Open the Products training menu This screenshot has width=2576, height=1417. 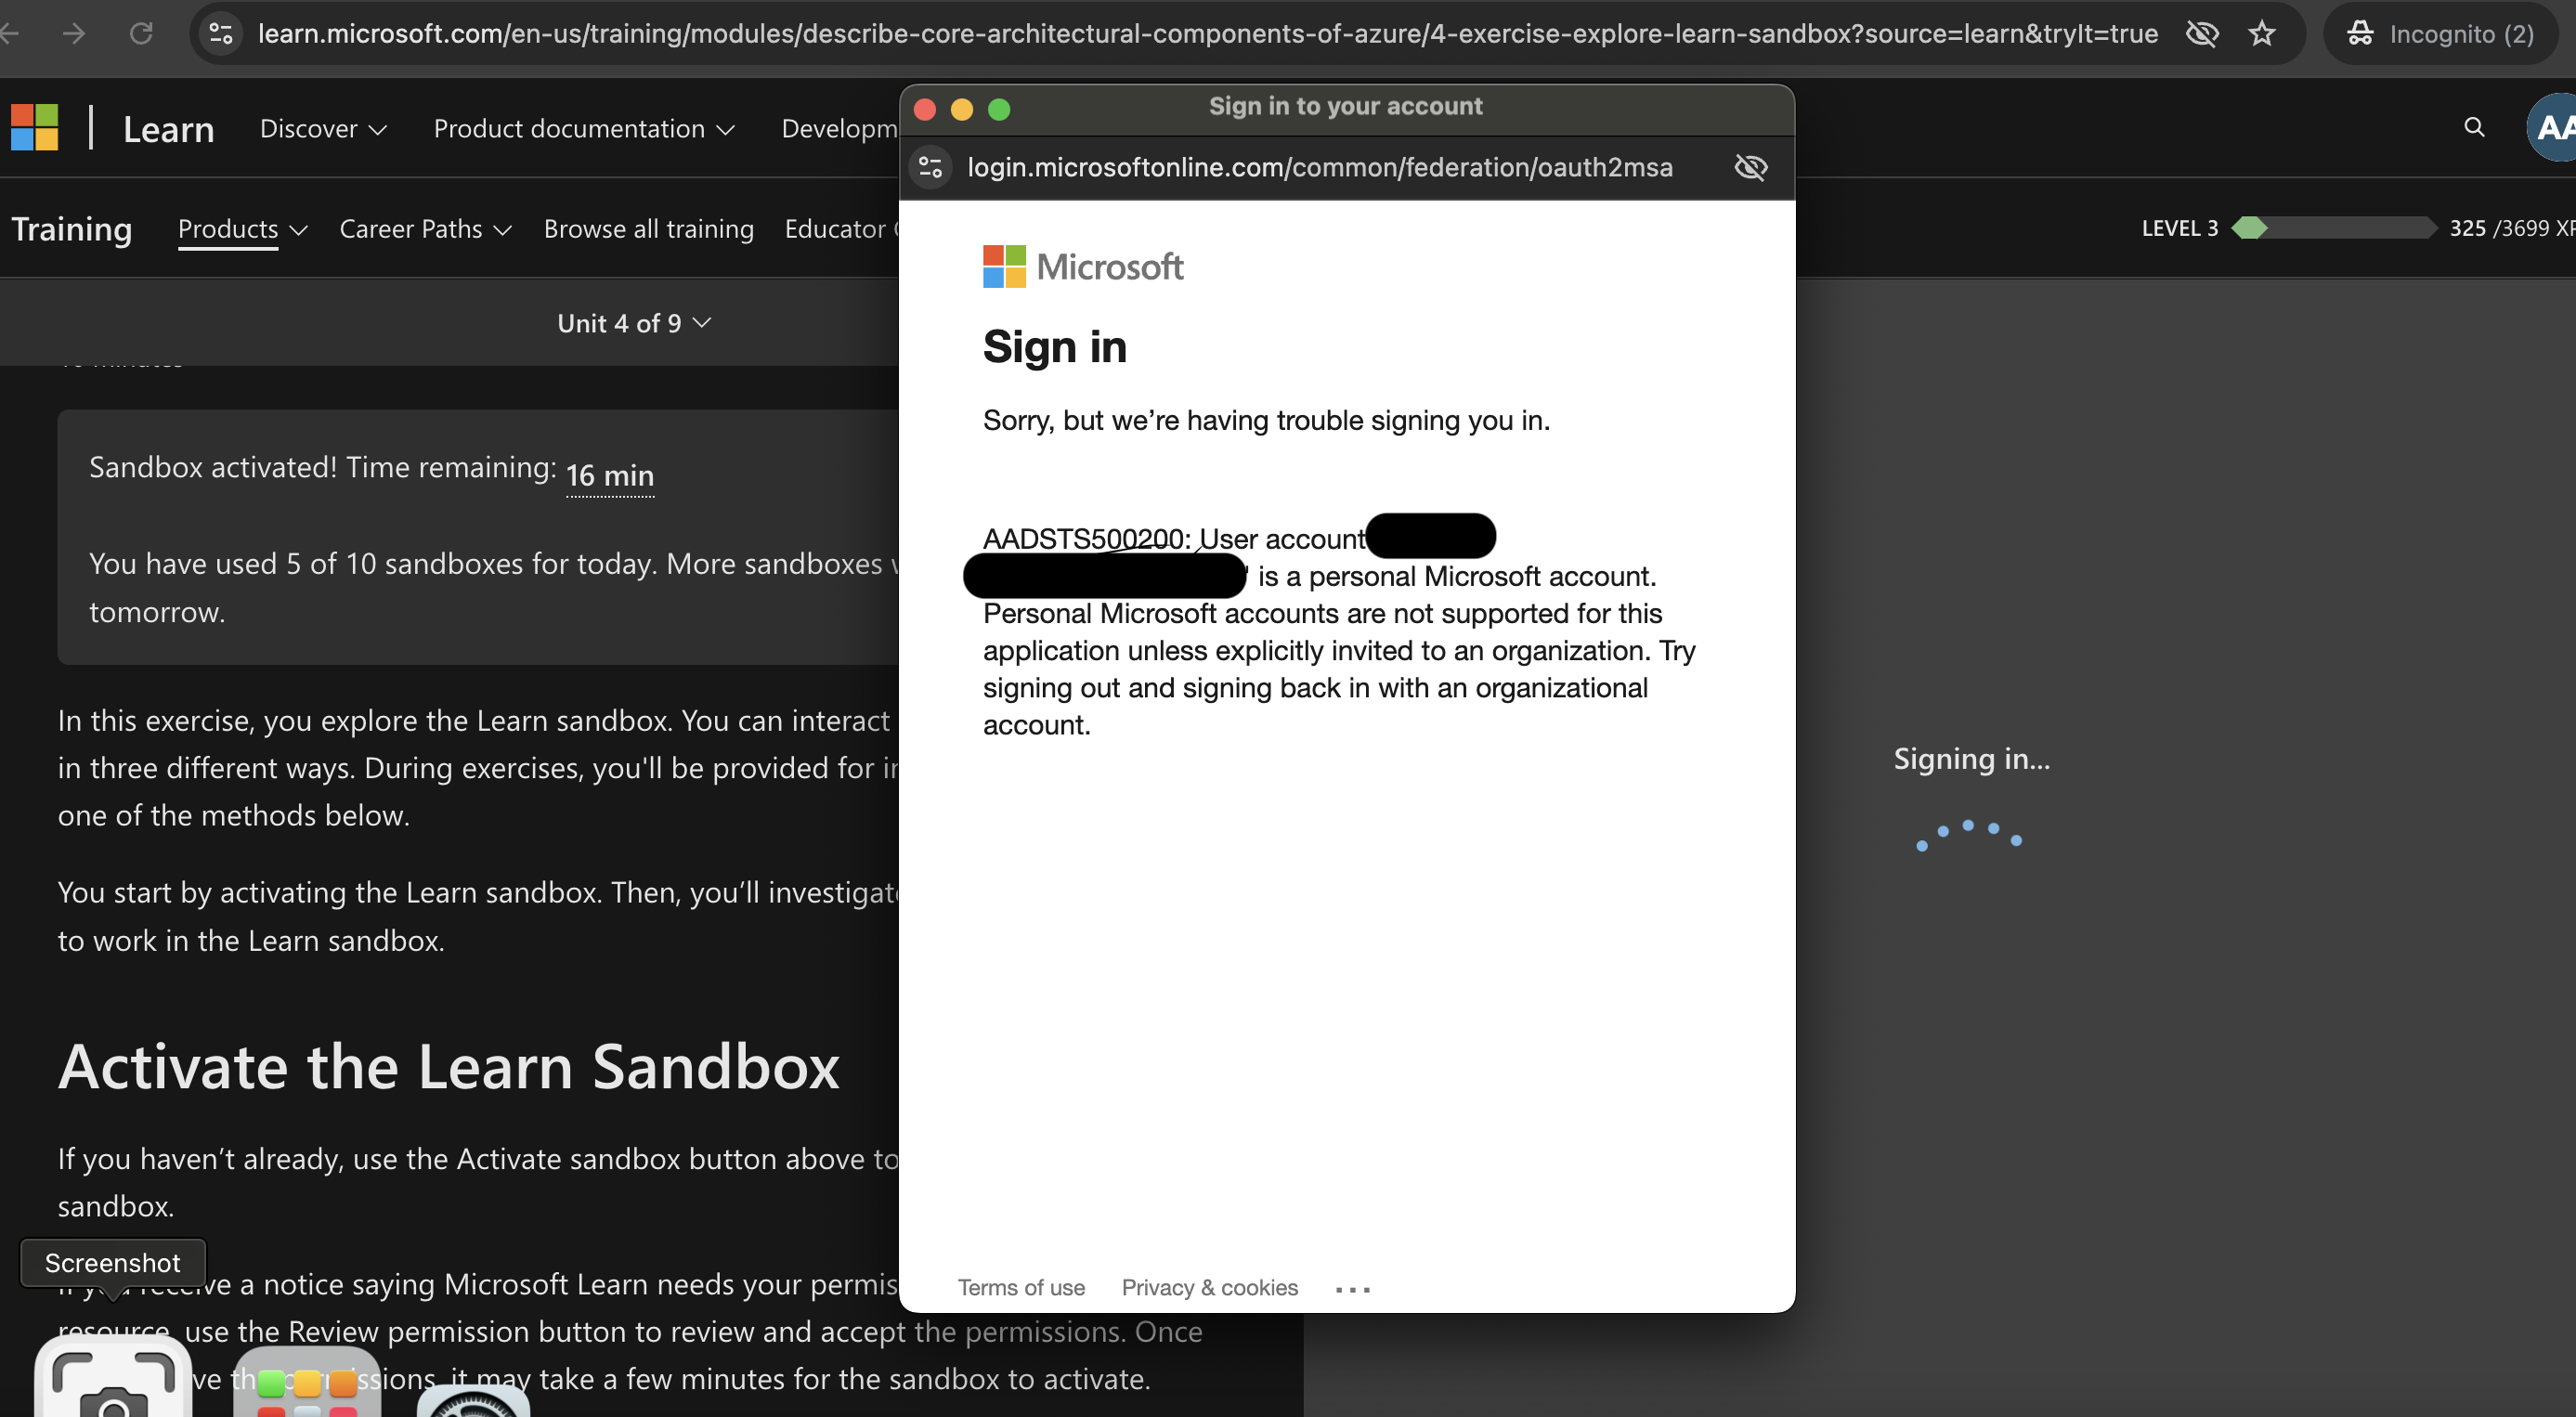point(241,229)
